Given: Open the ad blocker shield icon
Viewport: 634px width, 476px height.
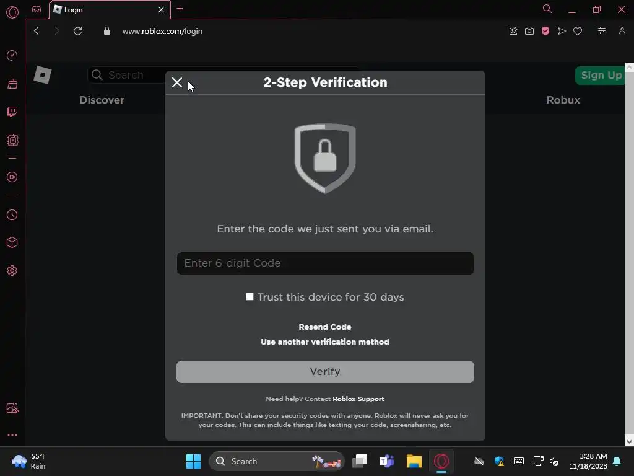Looking at the screenshot, I should point(545,31).
